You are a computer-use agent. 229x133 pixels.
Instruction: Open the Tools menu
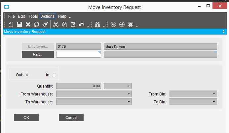click(x=33, y=16)
